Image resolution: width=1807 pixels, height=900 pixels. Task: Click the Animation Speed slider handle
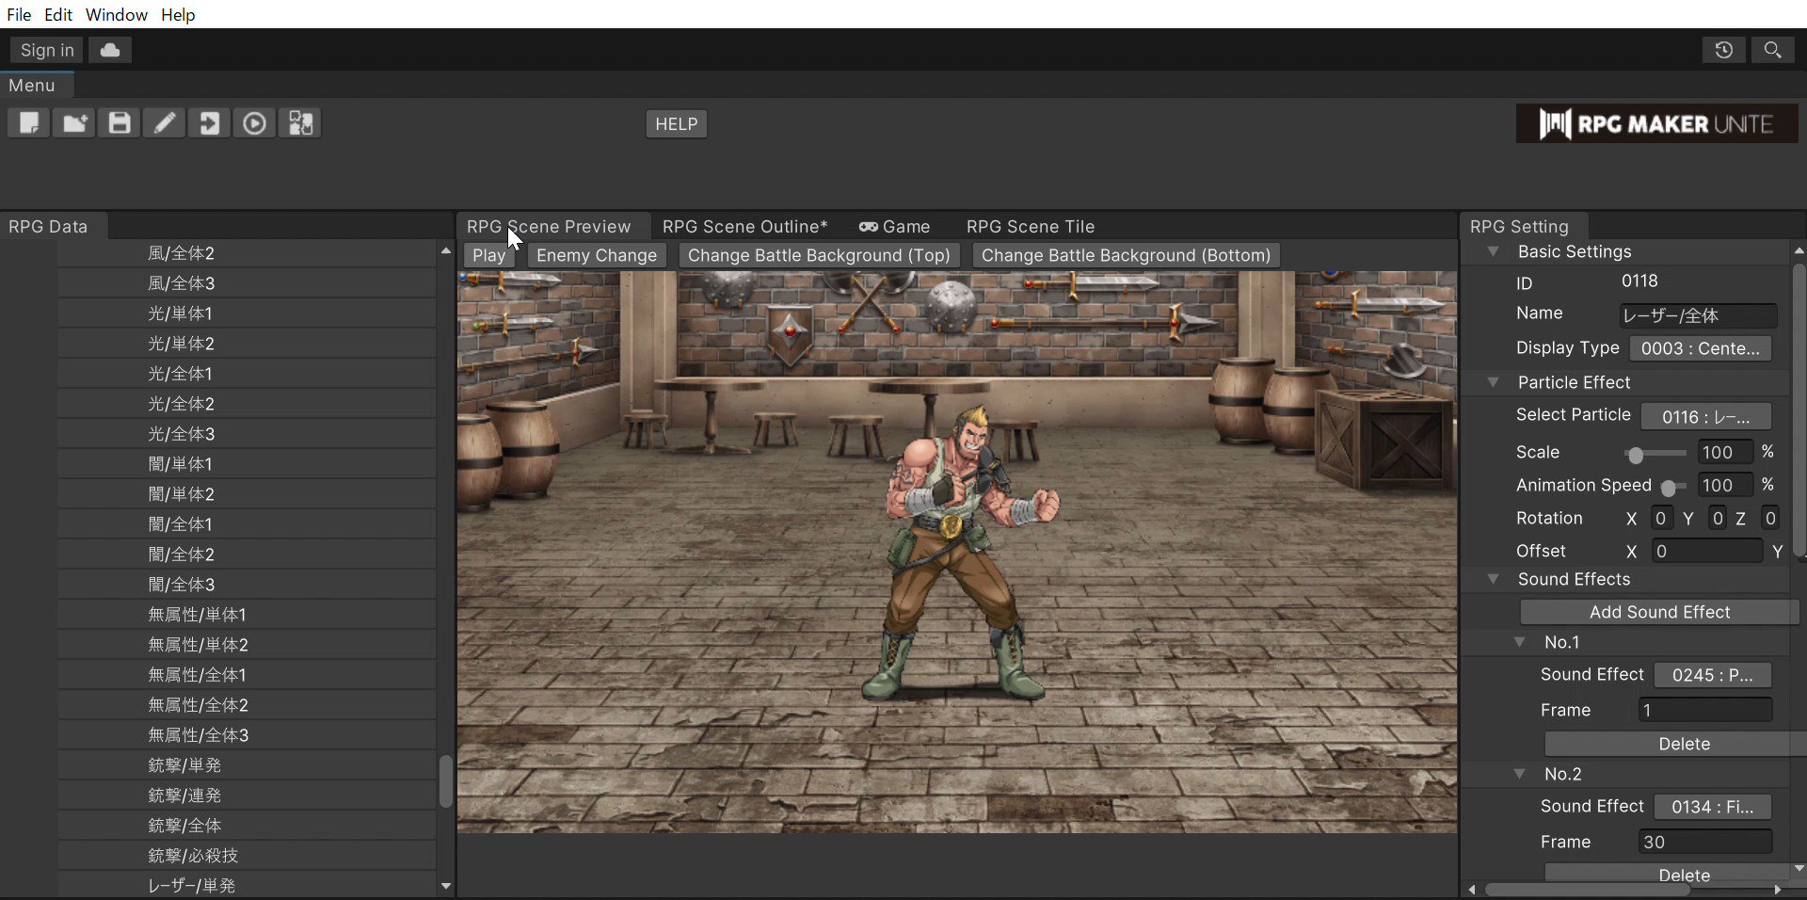(x=1668, y=489)
